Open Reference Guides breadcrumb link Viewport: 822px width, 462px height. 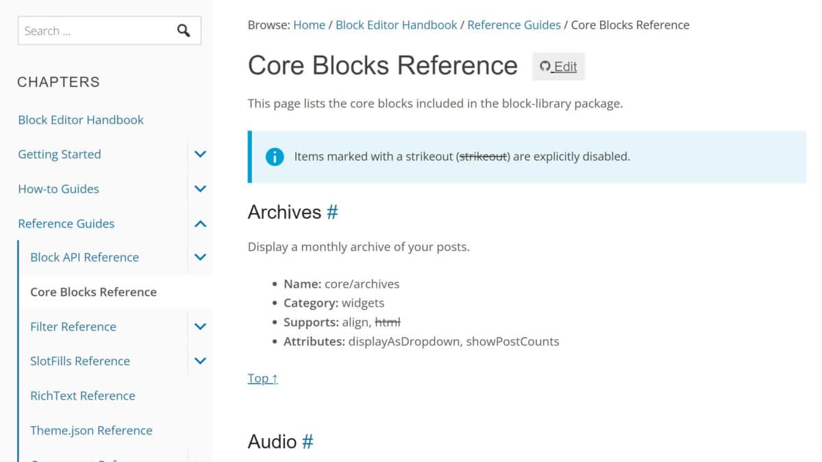pyautogui.click(x=514, y=25)
